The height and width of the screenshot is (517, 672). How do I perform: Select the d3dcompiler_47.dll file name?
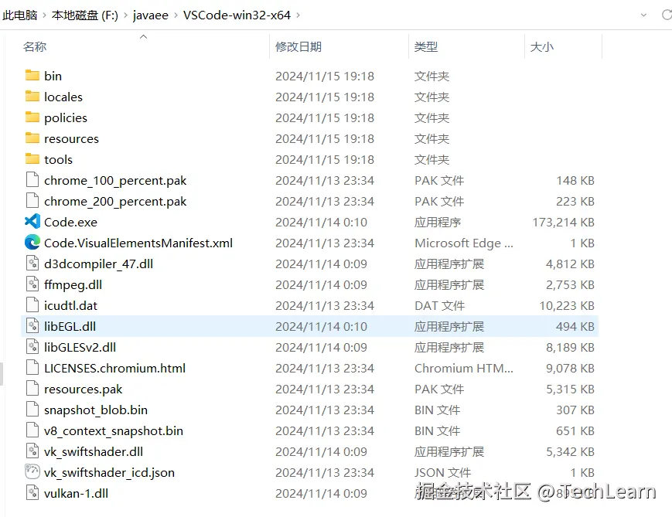coord(98,264)
